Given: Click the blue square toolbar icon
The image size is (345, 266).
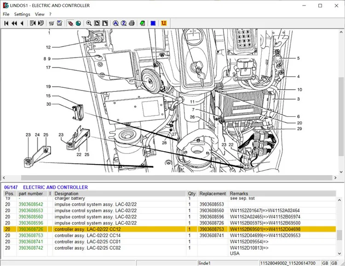Looking at the screenshot, I should [153, 23].
